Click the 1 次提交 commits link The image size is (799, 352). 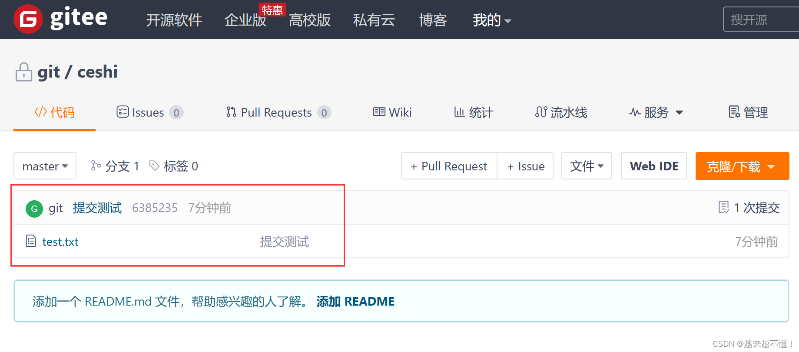click(756, 208)
